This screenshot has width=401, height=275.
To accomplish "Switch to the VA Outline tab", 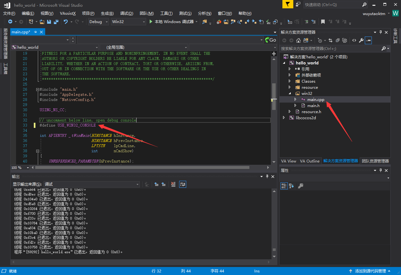I will tap(310, 161).
